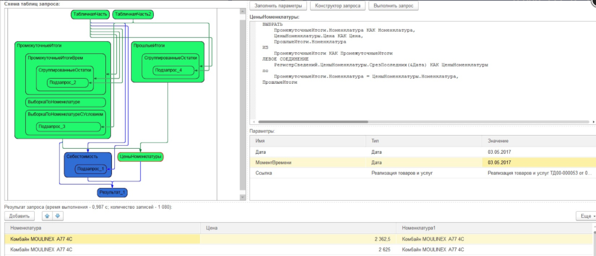Open the Еще dropdown menu
This screenshot has width=596, height=256.
pos(585,216)
